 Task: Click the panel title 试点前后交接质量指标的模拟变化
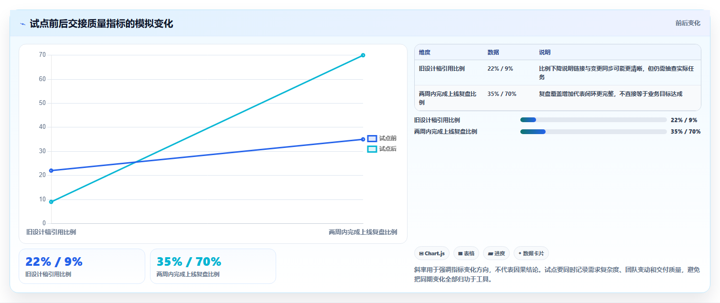(101, 24)
